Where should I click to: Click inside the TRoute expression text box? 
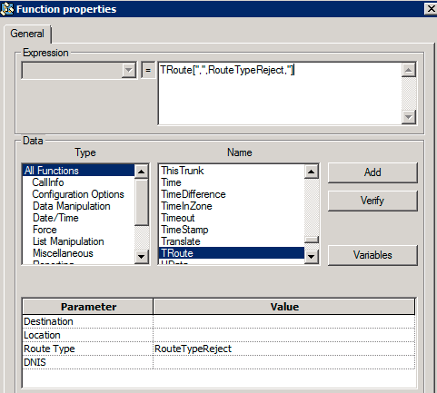(x=280, y=93)
